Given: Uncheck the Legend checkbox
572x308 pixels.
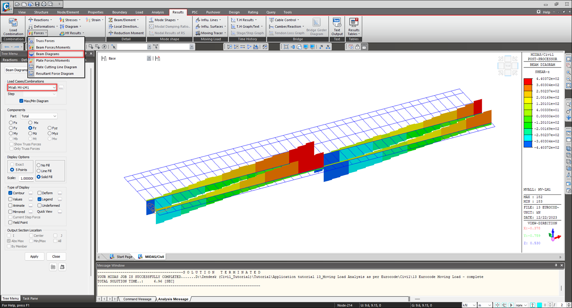Looking at the screenshot, I should (39, 199).
